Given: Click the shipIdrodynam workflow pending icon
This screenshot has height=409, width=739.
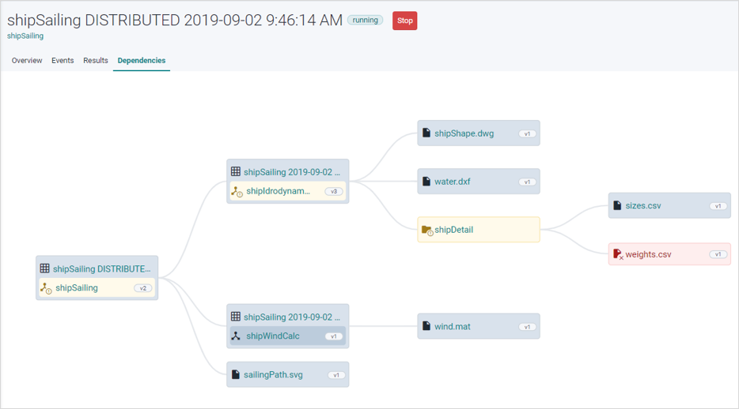Looking at the screenshot, I should pyautogui.click(x=237, y=191).
